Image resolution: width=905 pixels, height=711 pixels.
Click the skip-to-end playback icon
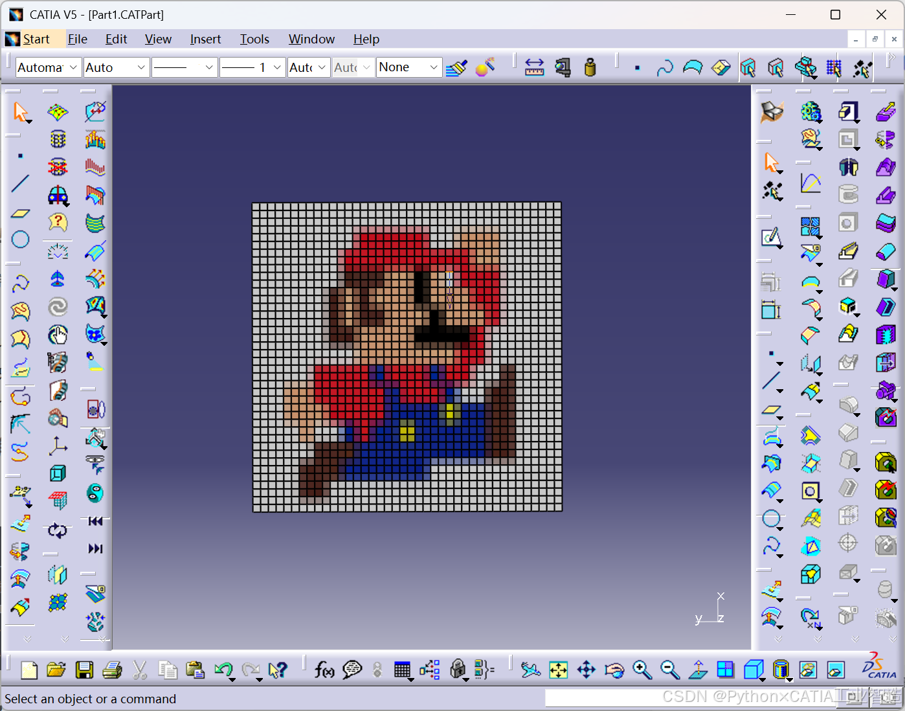95,548
